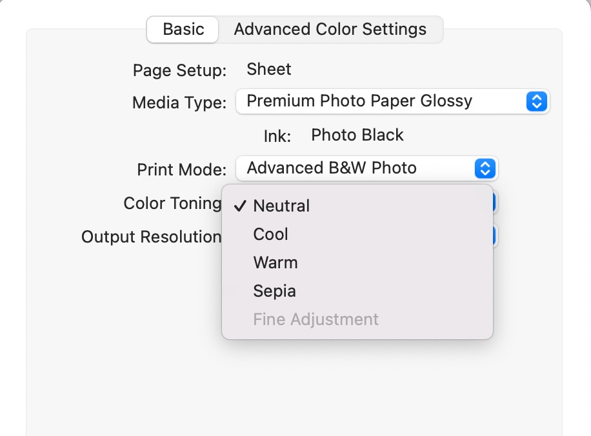
Task: Click the Photo Black ink value
Action: (357, 135)
